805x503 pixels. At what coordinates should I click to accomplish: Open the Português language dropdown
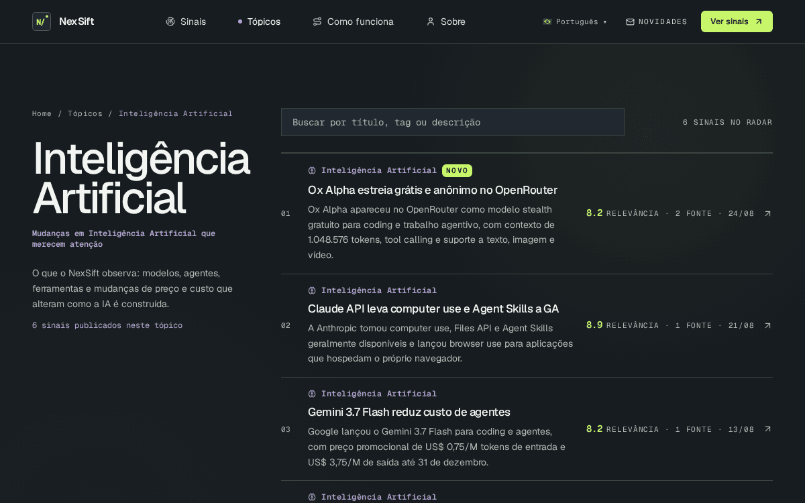(x=575, y=21)
